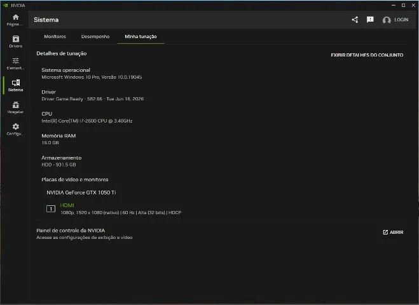Click the user avatar icon

(x=387, y=20)
